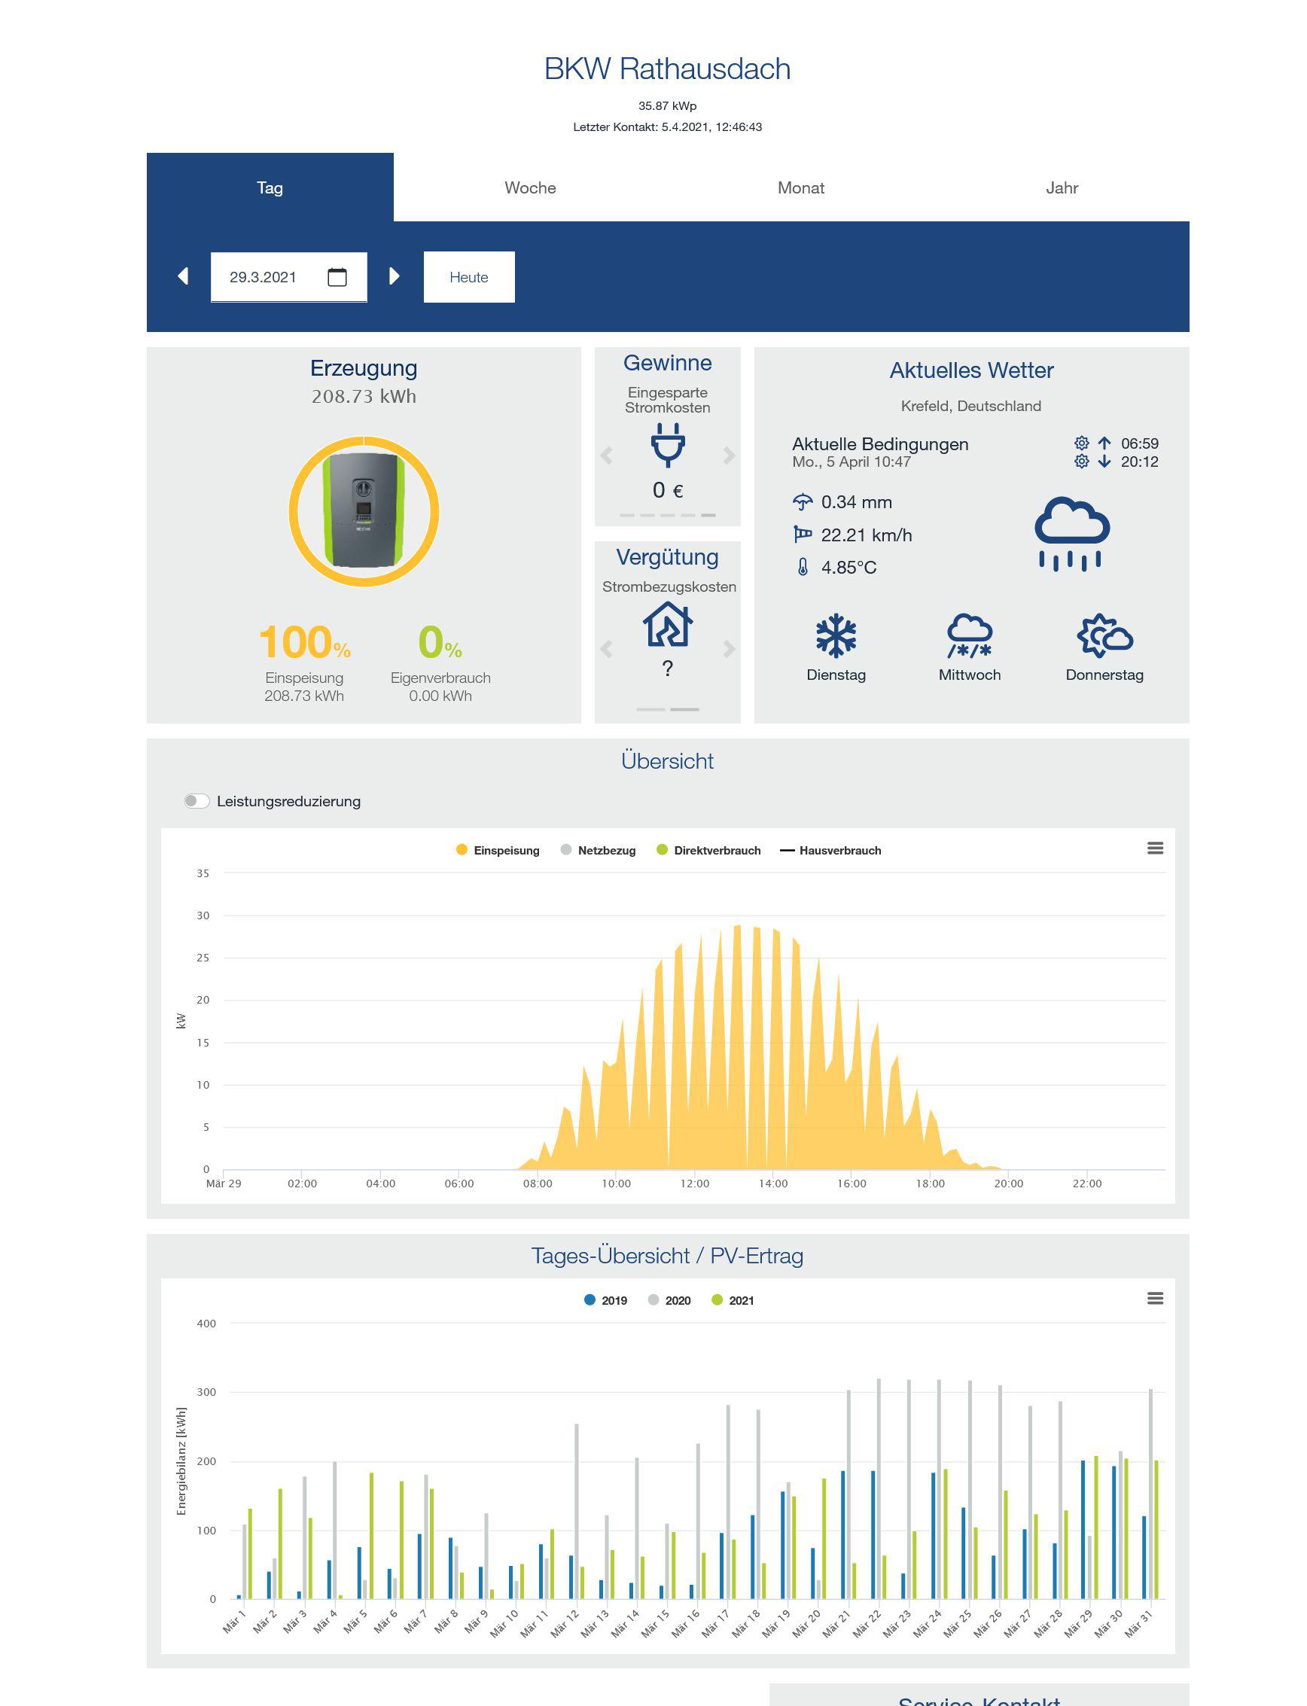Click the 0.34 mm precipitation value
The width and height of the screenshot is (1307, 1706).
(857, 503)
